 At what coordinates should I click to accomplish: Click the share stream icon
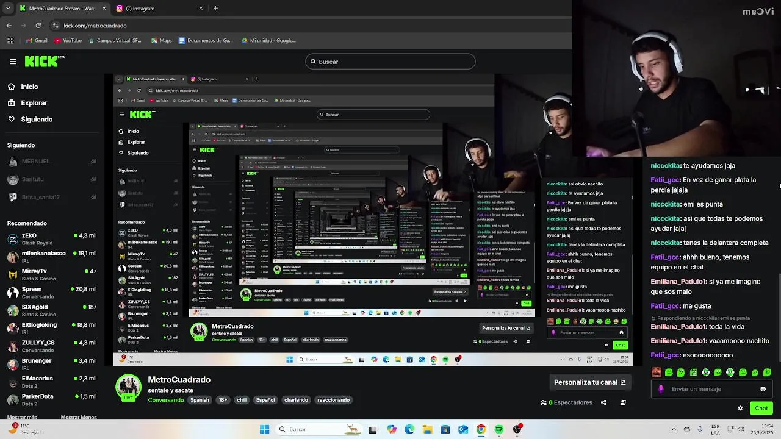coord(603,402)
